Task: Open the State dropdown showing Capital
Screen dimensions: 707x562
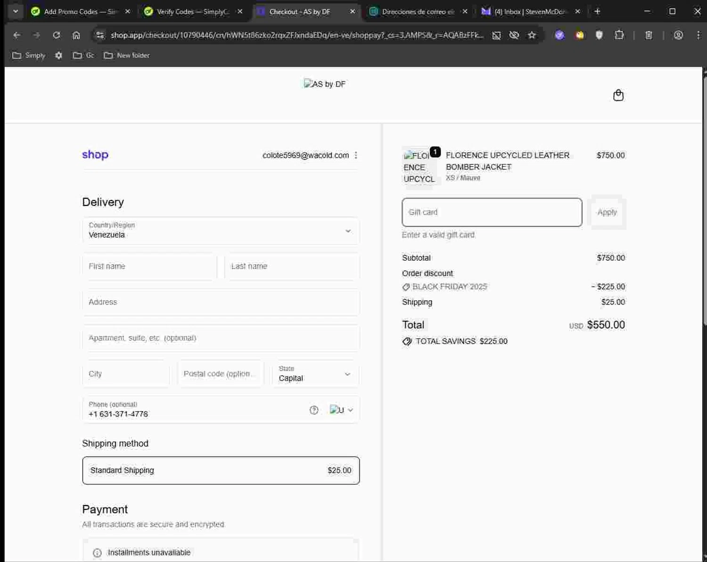Action: click(x=315, y=374)
